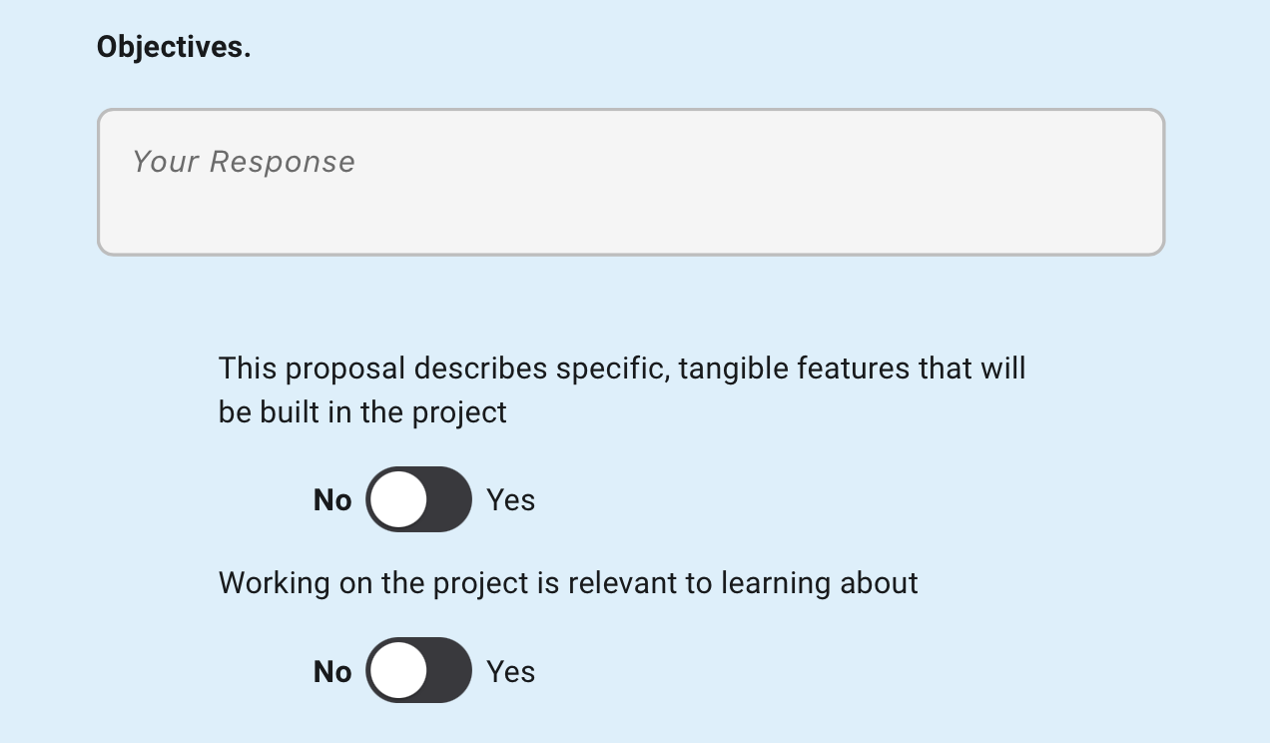Click the dark track of learning relevance toggle
Image resolution: width=1270 pixels, height=743 pixels.
click(x=448, y=671)
